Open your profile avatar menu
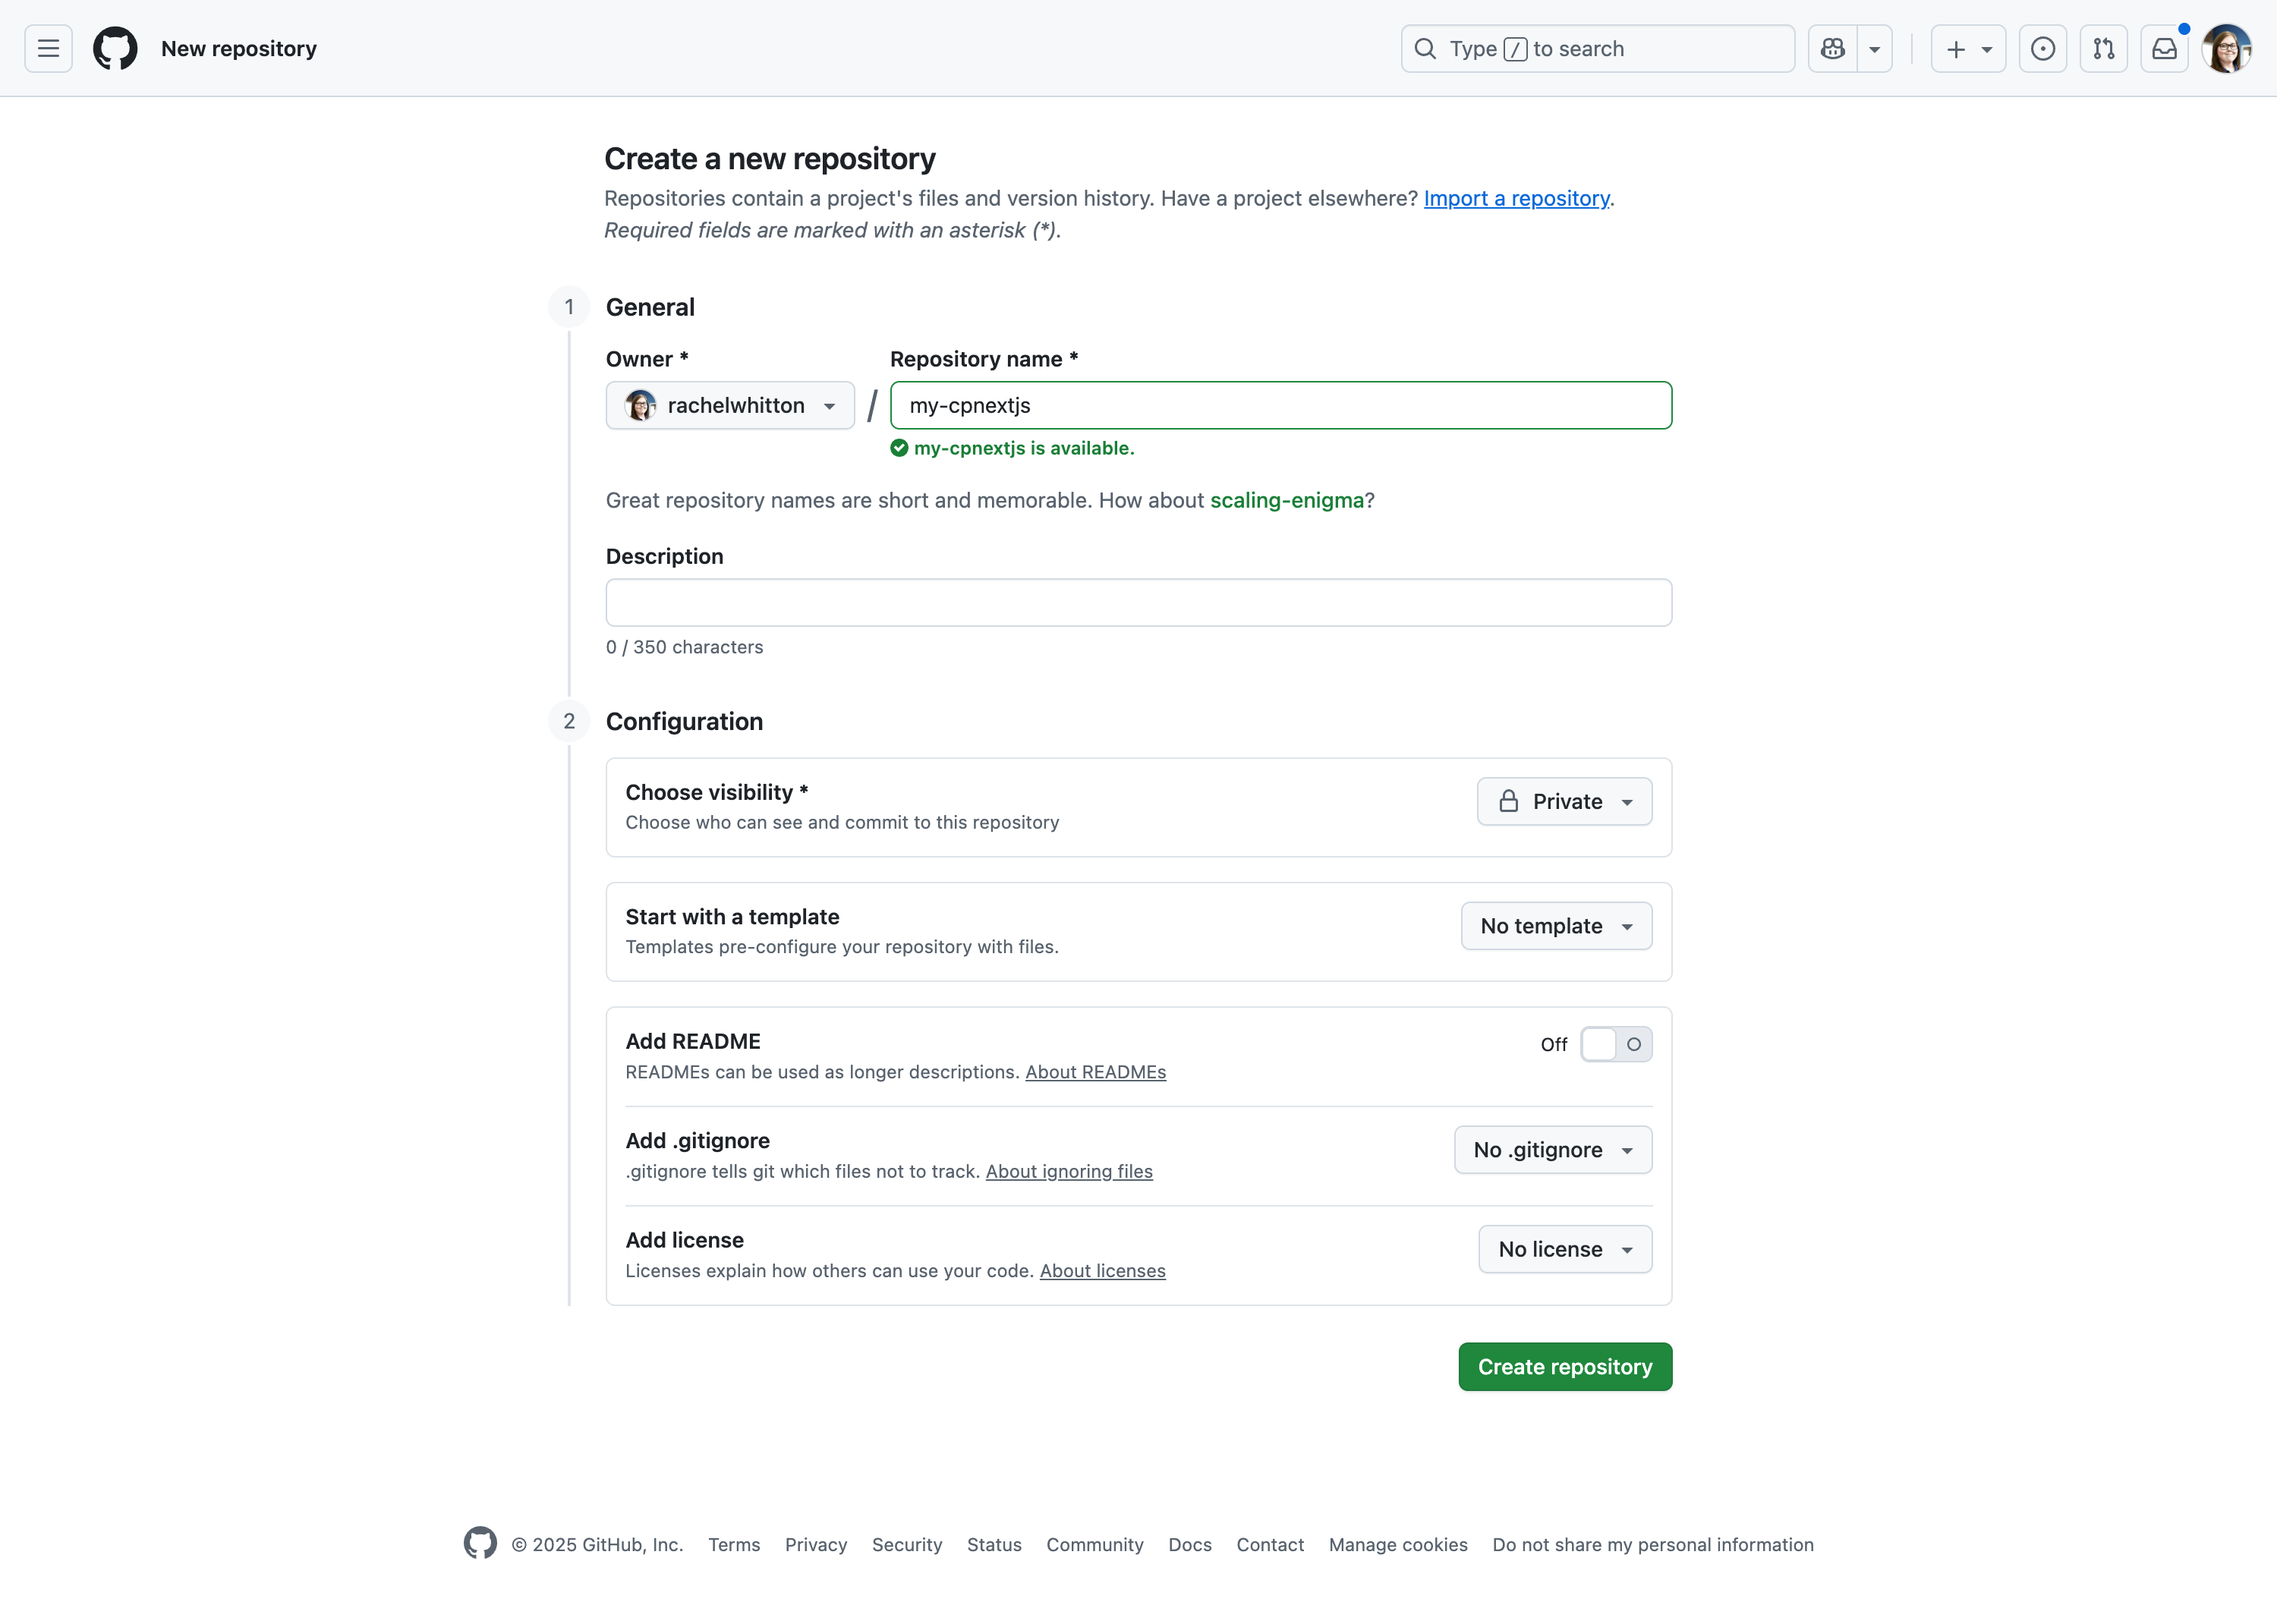 point(2227,48)
